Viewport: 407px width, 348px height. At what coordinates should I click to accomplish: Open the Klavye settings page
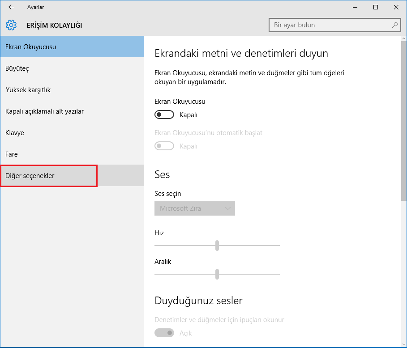[x=72, y=133]
